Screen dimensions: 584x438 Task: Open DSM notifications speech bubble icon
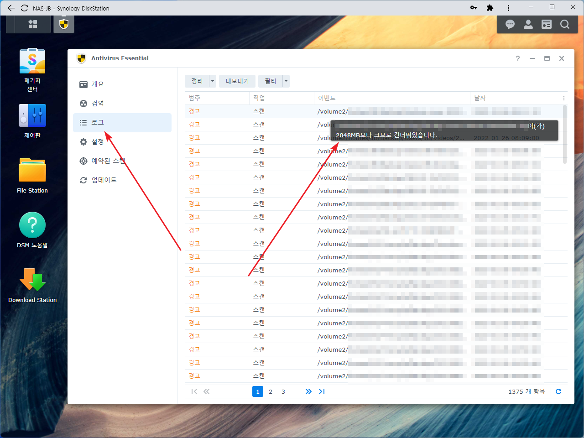click(x=510, y=24)
